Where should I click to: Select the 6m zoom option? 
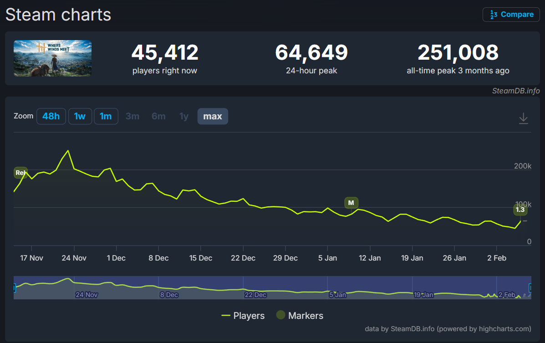pos(158,116)
